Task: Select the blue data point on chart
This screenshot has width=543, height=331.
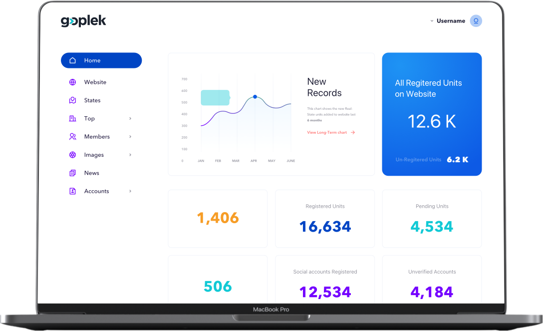Action: pos(255,97)
